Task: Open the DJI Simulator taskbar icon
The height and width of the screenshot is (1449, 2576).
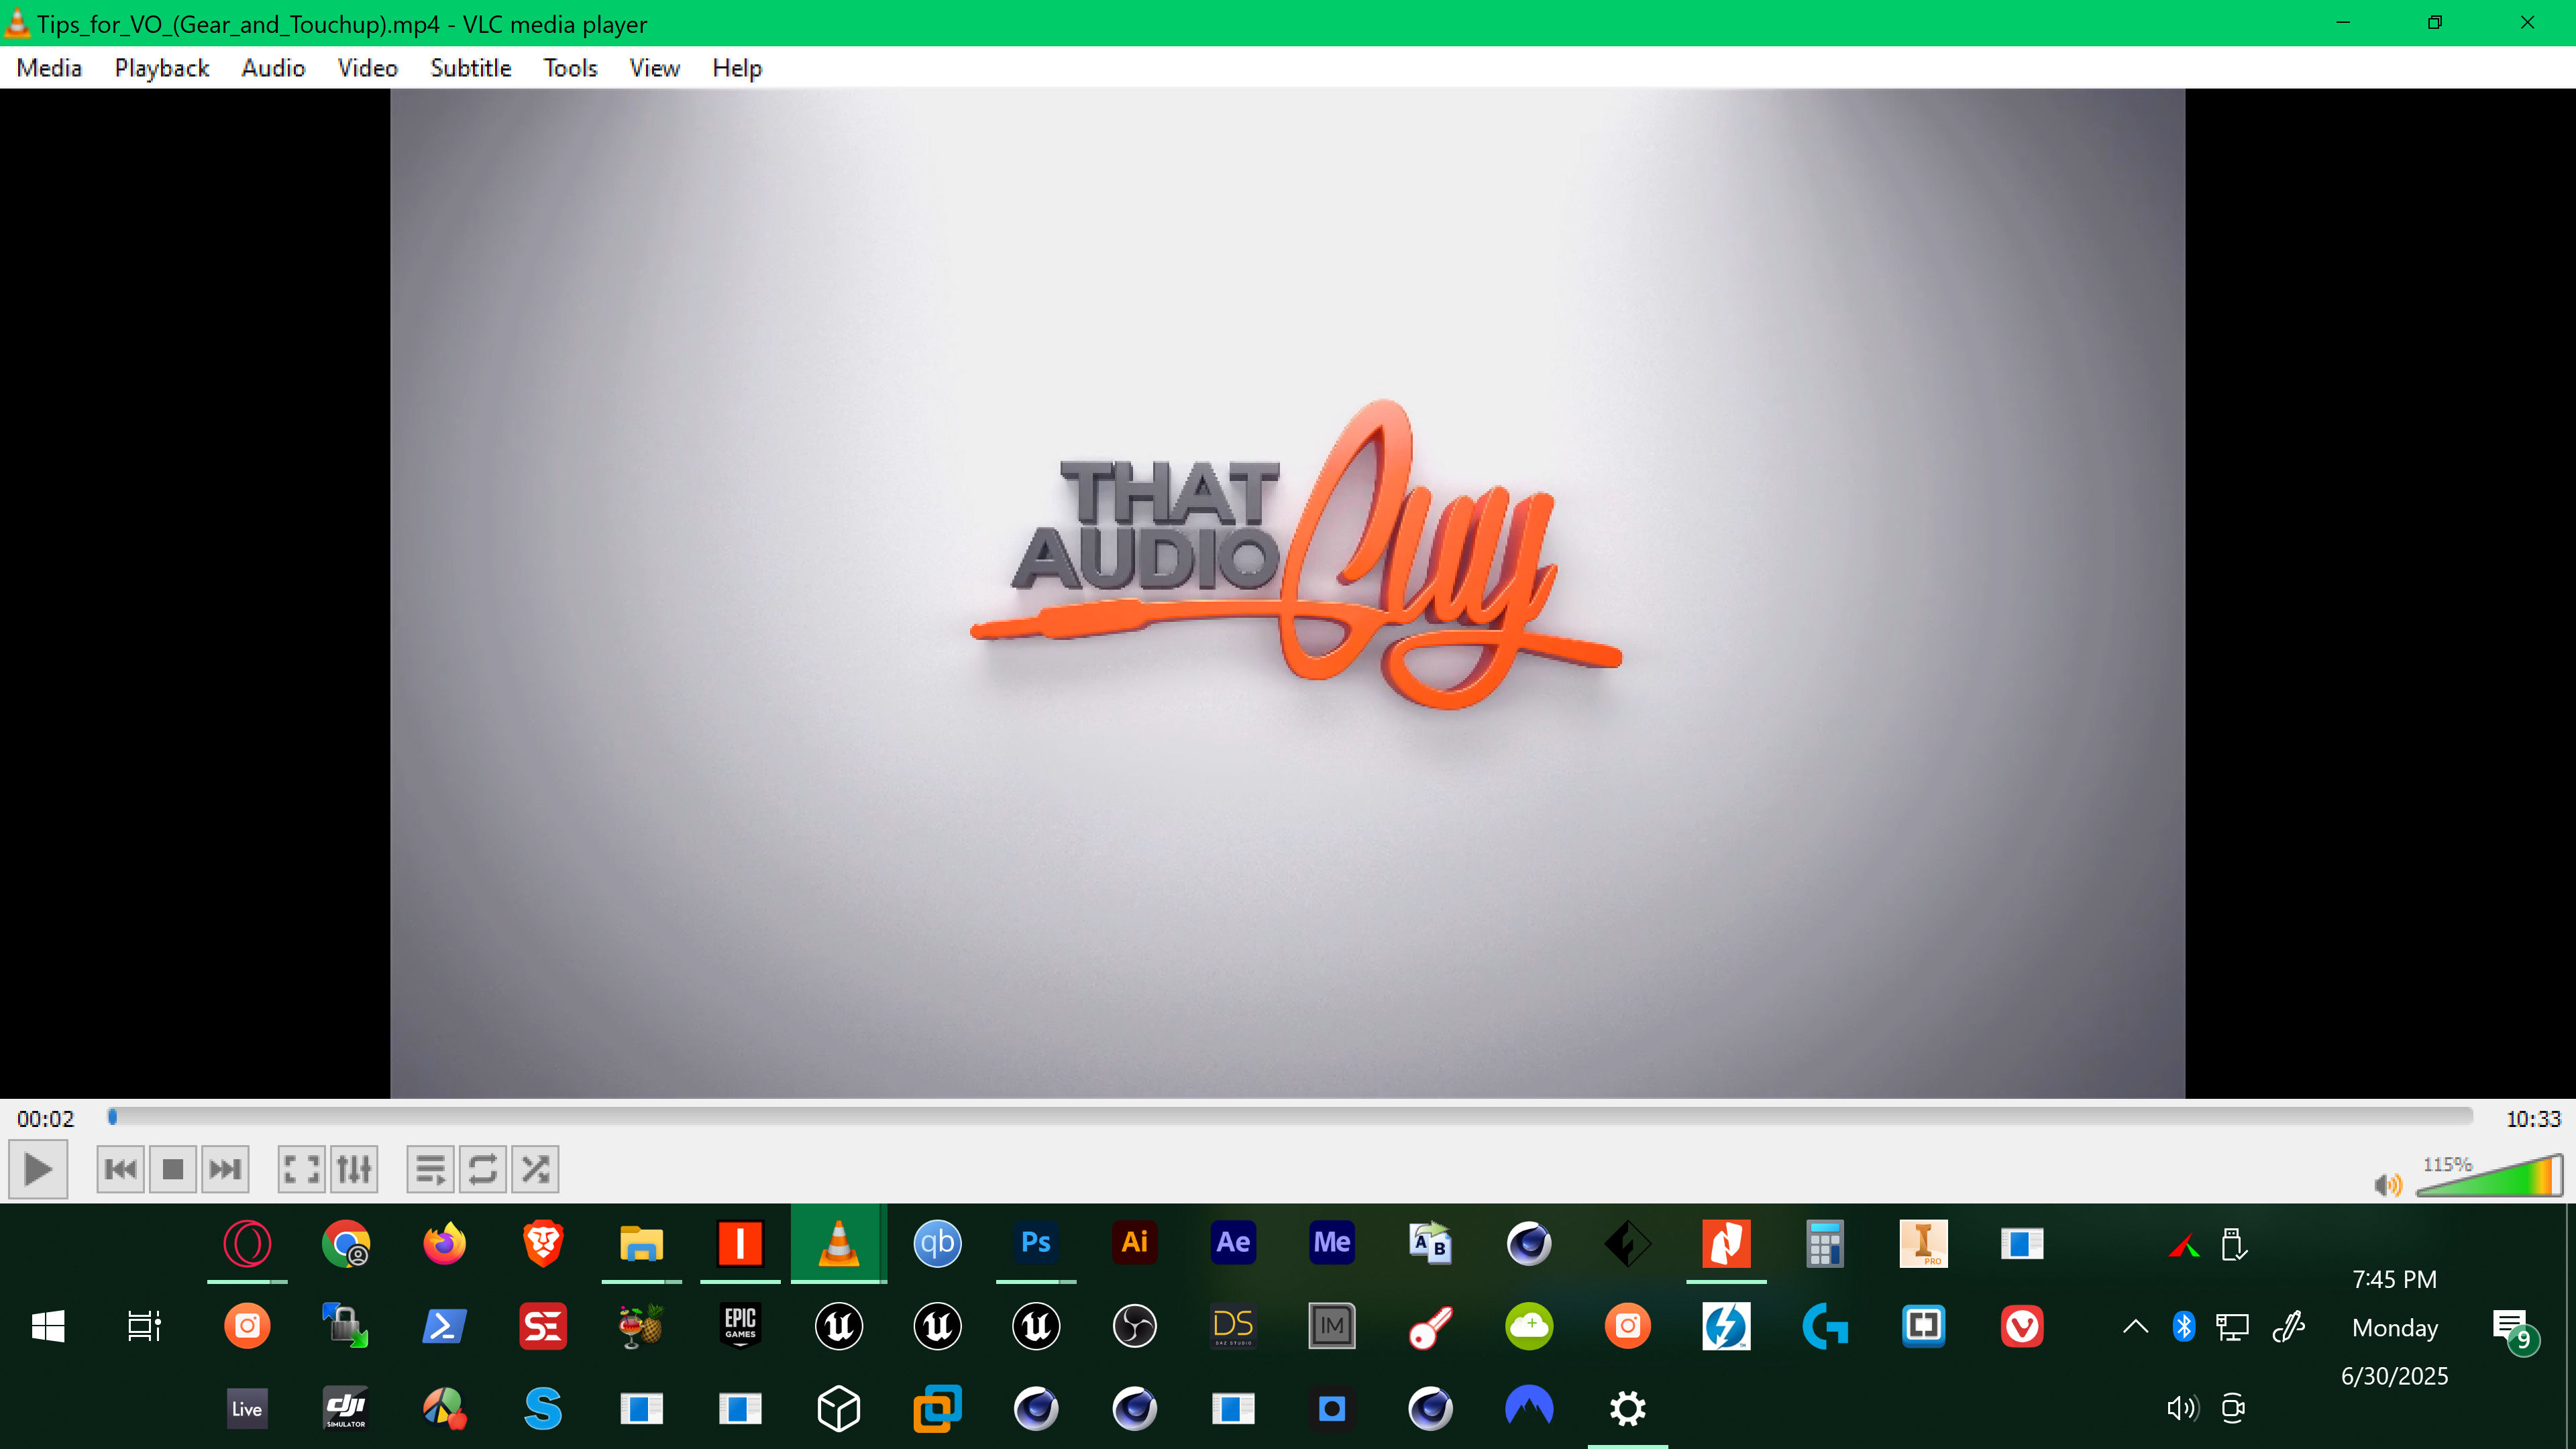Action: pos(346,1409)
